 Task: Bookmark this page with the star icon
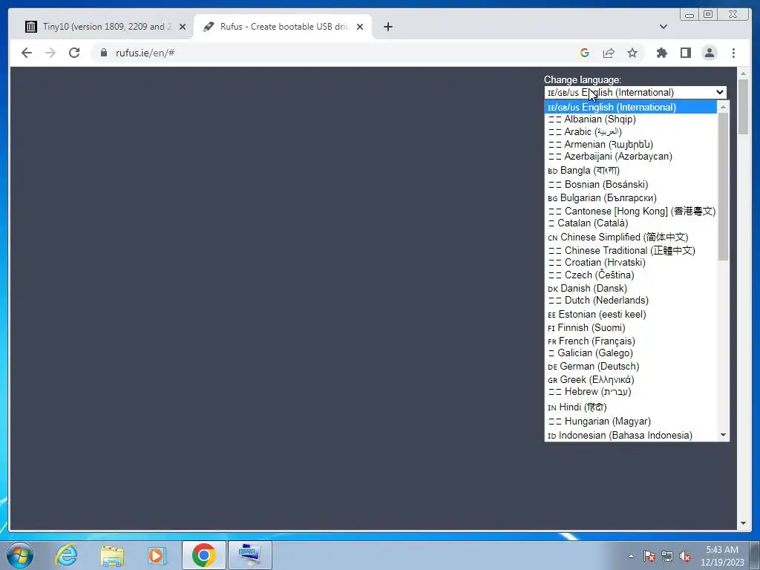pos(632,53)
